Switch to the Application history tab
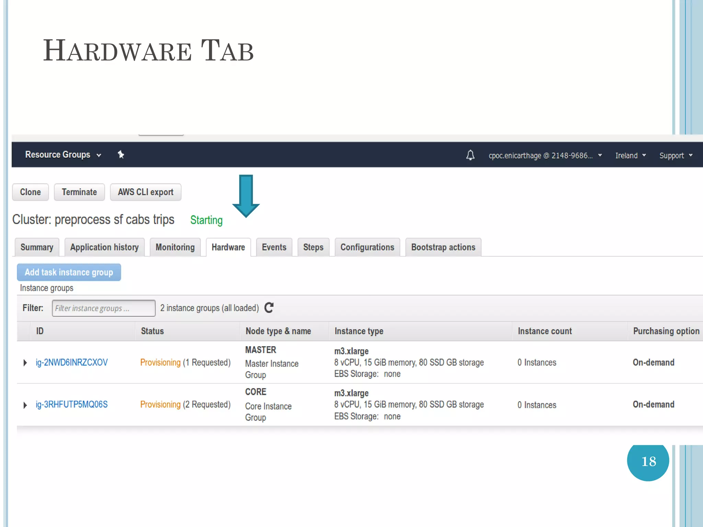The width and height of the screenshot is (703, 527). (x=104, y=247)
